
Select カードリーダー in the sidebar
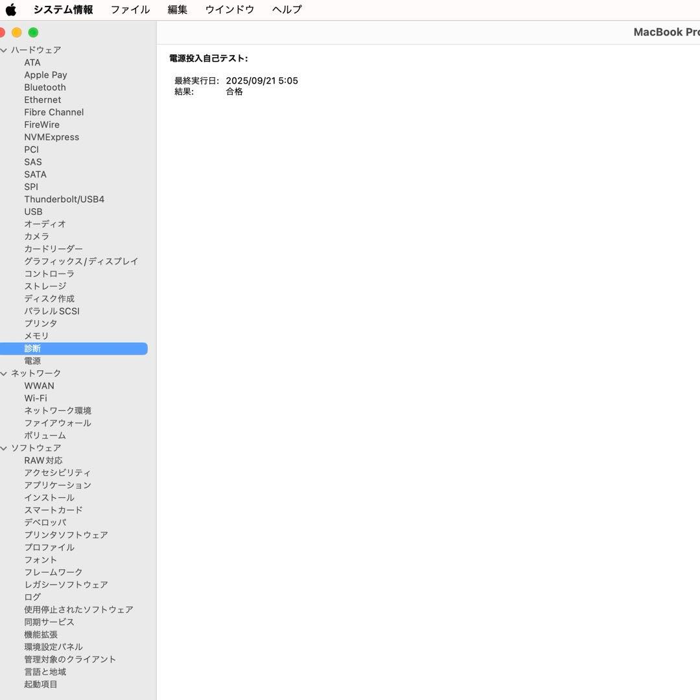coord(53,249)
